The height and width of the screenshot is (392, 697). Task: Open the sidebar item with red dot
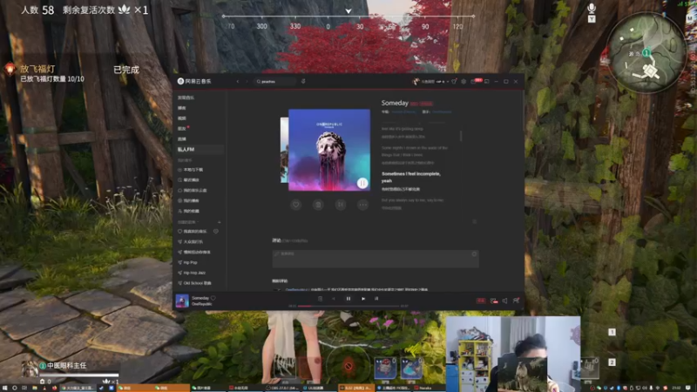click(x=183, y=128)
